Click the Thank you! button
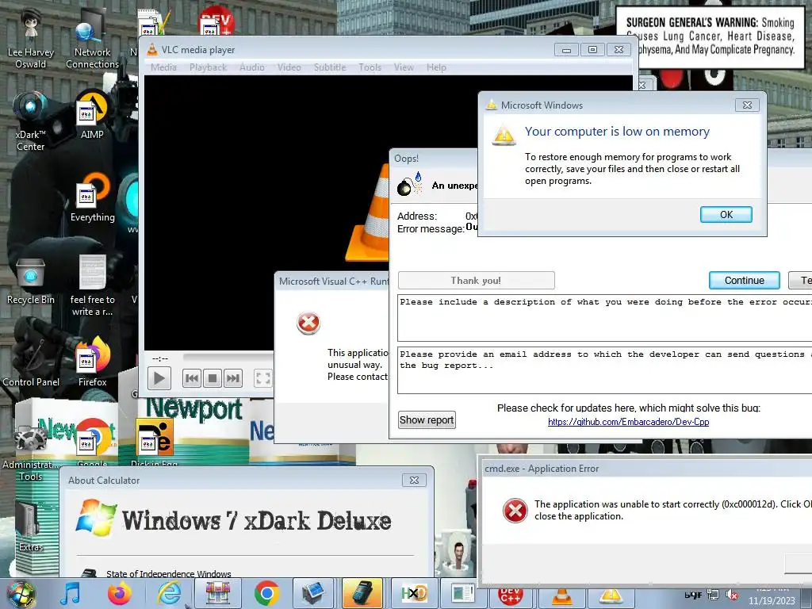The width and height of the screenshot is (812, 609). [476, 280]
